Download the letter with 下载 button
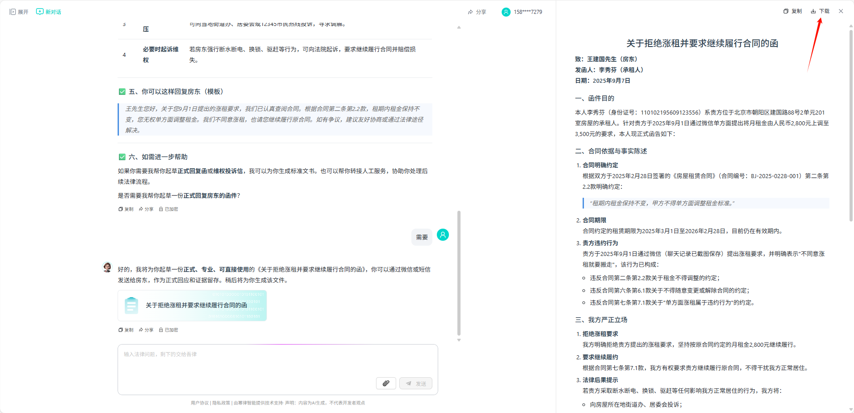 click(820, 11)
